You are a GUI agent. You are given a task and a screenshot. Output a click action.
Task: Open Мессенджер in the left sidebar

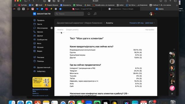[40, 28]
